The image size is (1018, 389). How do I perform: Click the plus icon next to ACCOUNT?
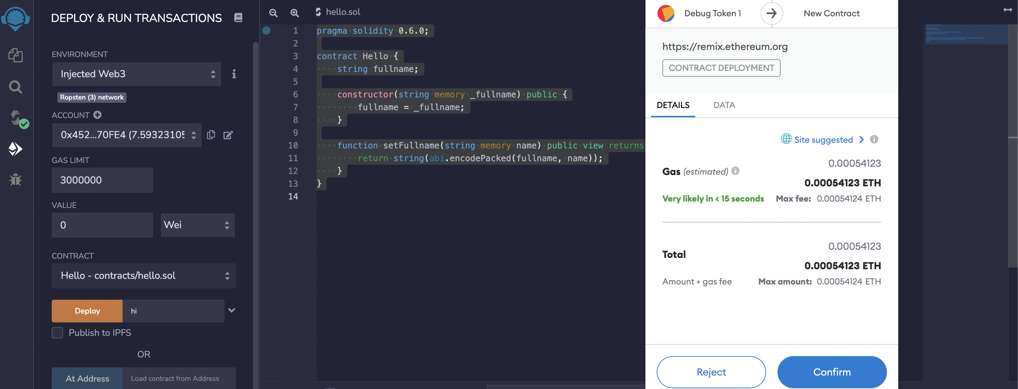pyautogui.click(x=98, y=115)
